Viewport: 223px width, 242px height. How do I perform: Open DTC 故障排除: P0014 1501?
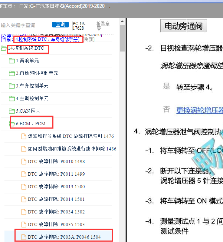pyautogui.click(x=56, y=199)
